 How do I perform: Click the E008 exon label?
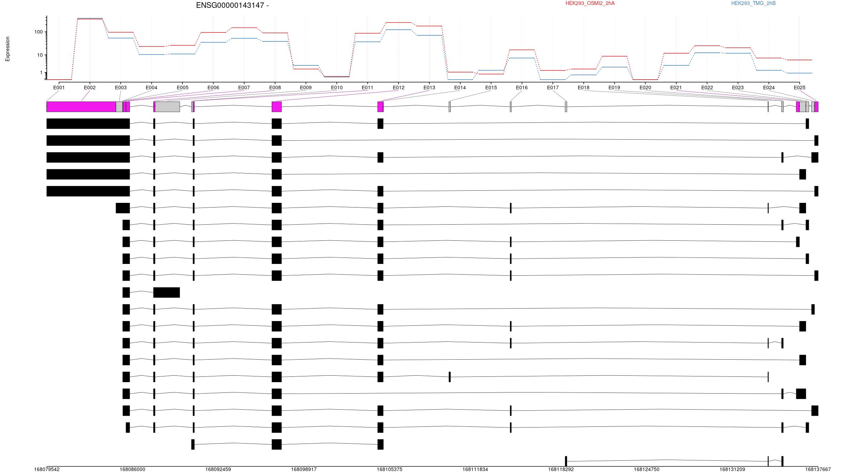click(275, 87)
